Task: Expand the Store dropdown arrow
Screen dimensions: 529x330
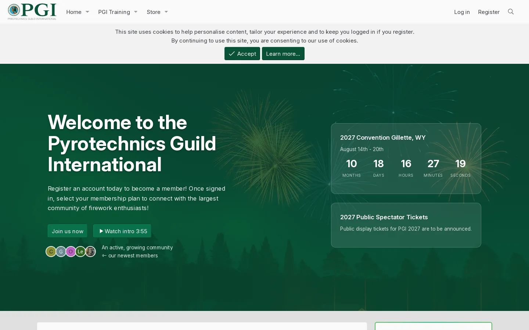Action: click(x=166, y=12)
